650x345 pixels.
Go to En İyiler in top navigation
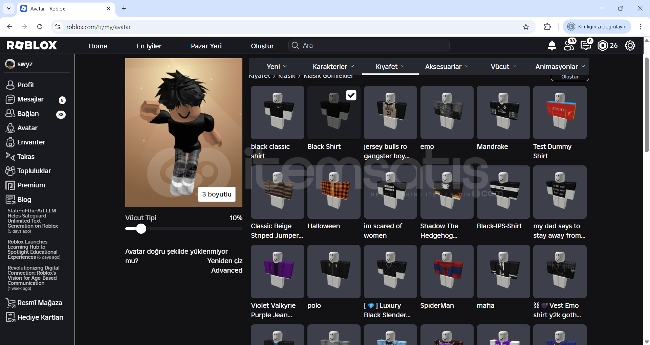pos(149,46)
